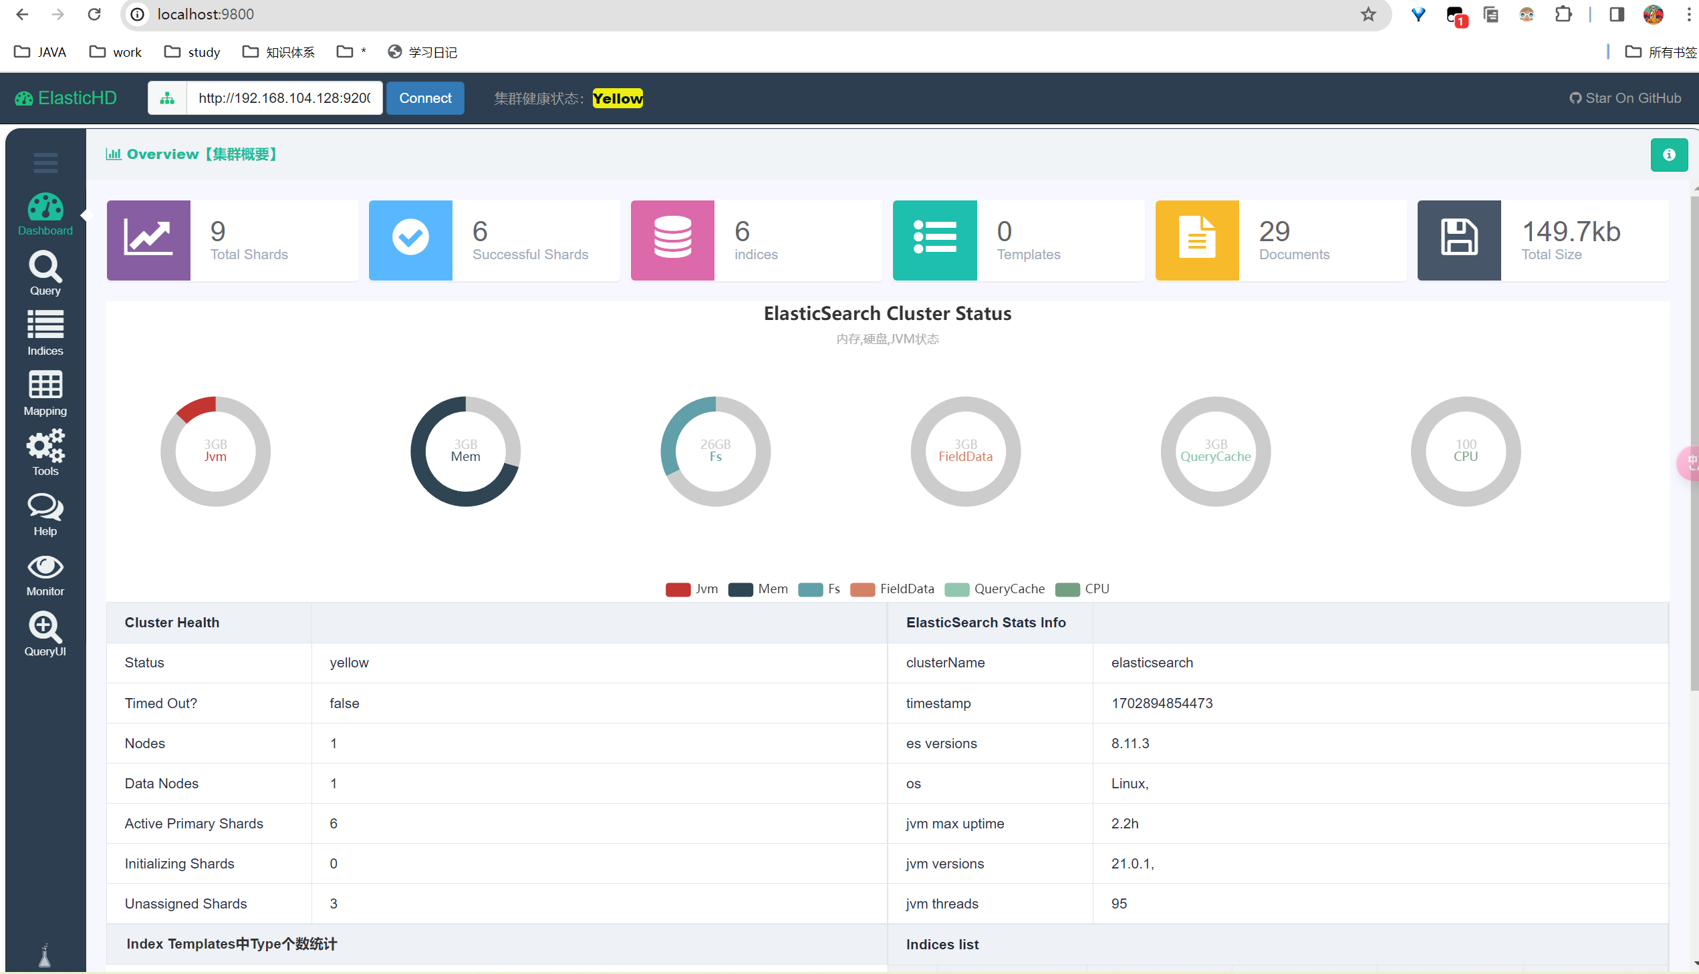The height and width of the screenshot is (974, 1699).
Task: Open the Dashboard sidebar item
Action: [45, 214]
